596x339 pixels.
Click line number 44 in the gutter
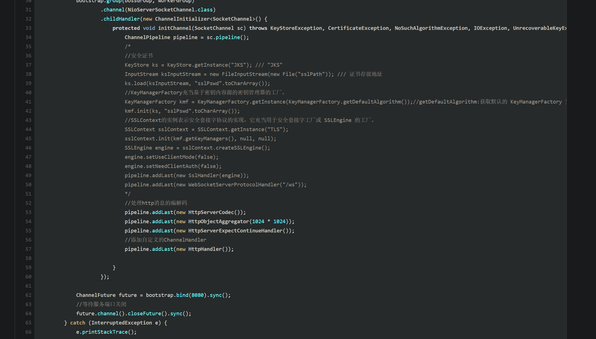28,129
